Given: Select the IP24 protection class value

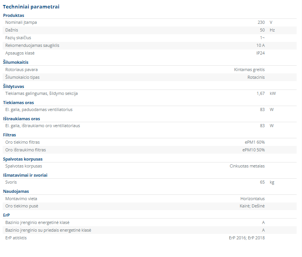Looking at the screenshot, I should tap(260, 53).
